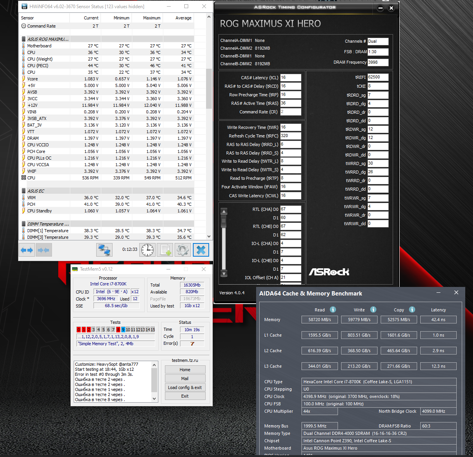Click the Error(s) count field showing 7
This screenshot has height=457, width=473.
click(192, 344)
